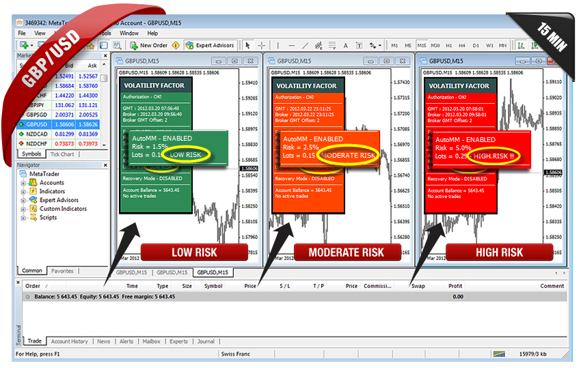Close the Navigator panel
This screenshot has height=368, width=581.
point(105,165)
